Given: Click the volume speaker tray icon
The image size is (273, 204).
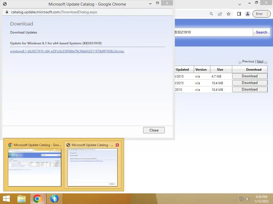Looking at the screenshot, I should (x=248, y=199).
